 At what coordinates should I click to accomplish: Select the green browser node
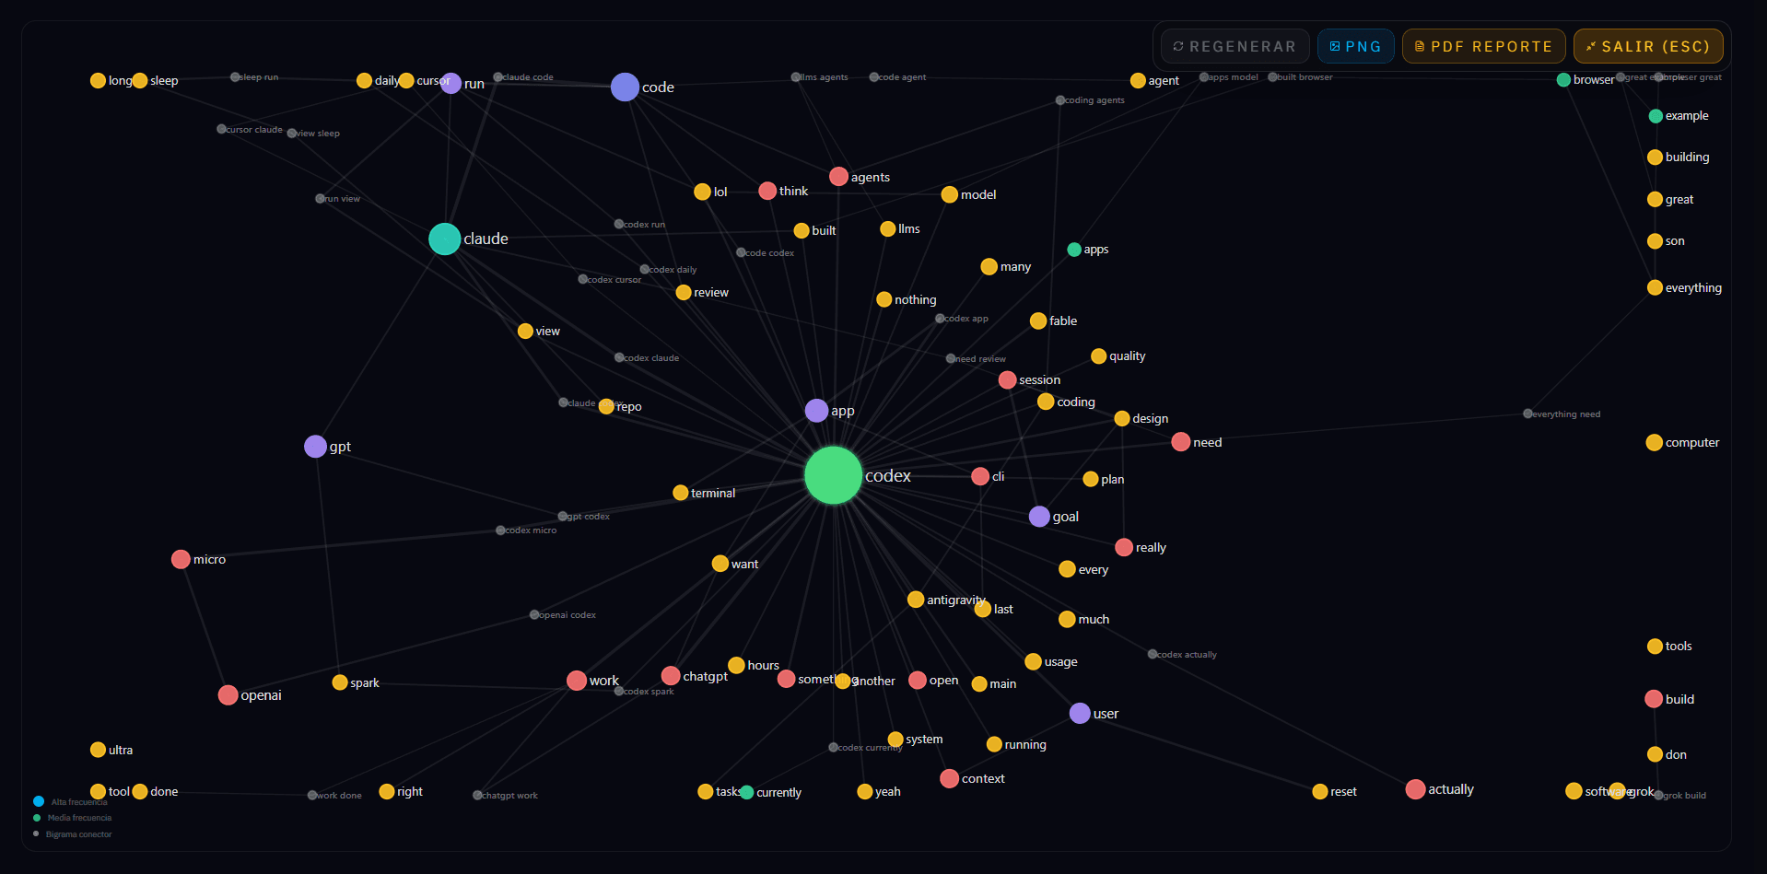tap(1563, 80)
